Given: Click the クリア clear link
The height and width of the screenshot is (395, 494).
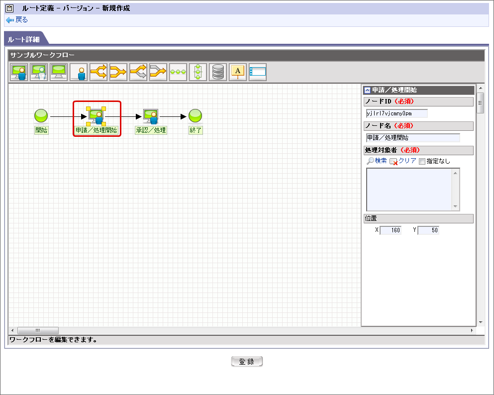Looking at the screenshot, I should tap(407, 161).
